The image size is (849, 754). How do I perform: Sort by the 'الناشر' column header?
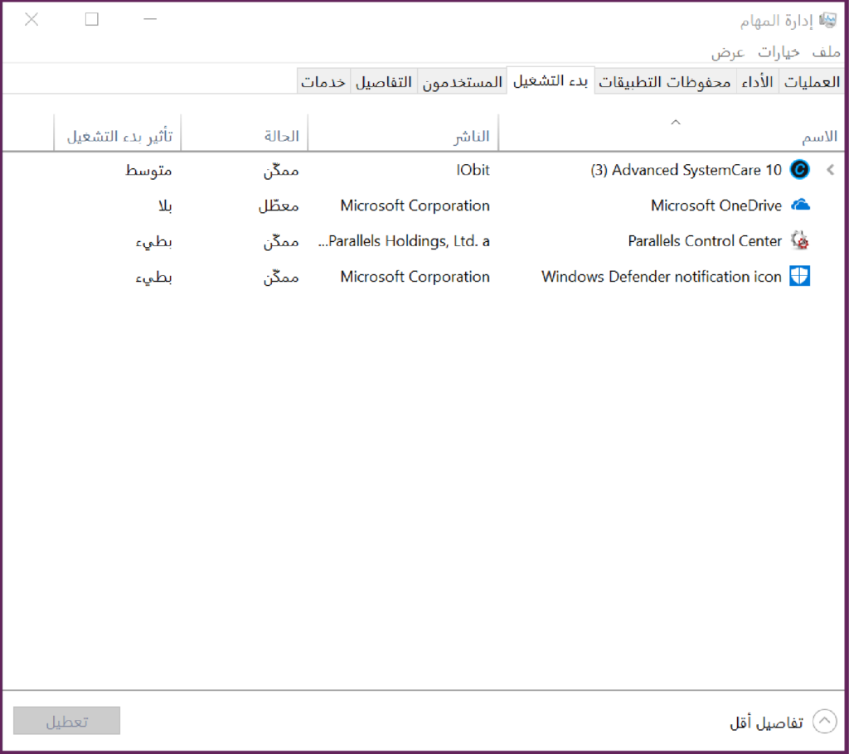tap(403, 133)
